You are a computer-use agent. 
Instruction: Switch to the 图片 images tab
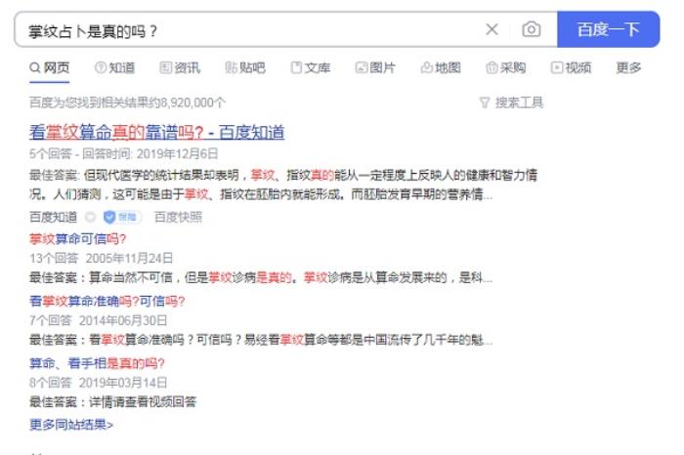pyautogui.click(x=375, y=67)
